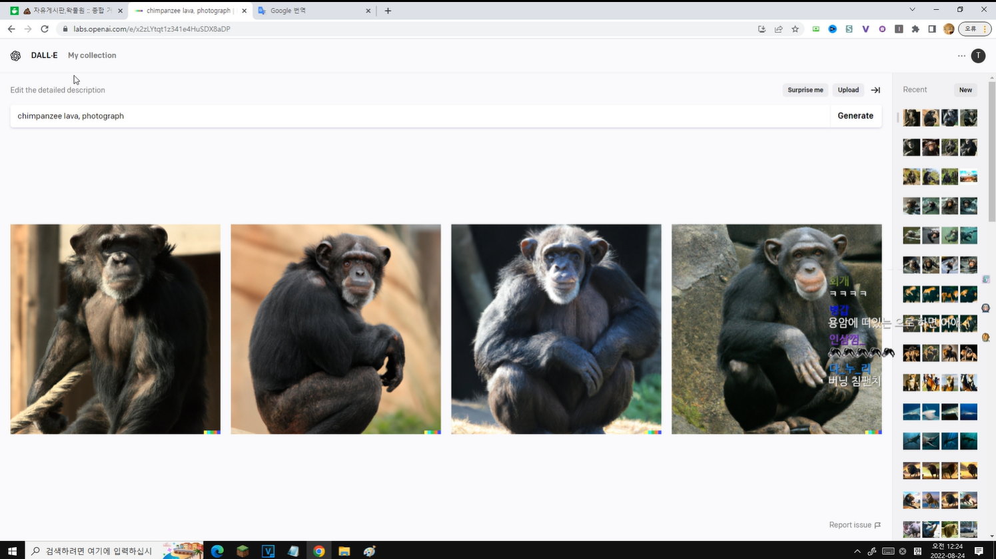Screen dimensions: 996x559
Task: Open Microsoft Edge from the taskbar
Action: [x=217, y=551]
